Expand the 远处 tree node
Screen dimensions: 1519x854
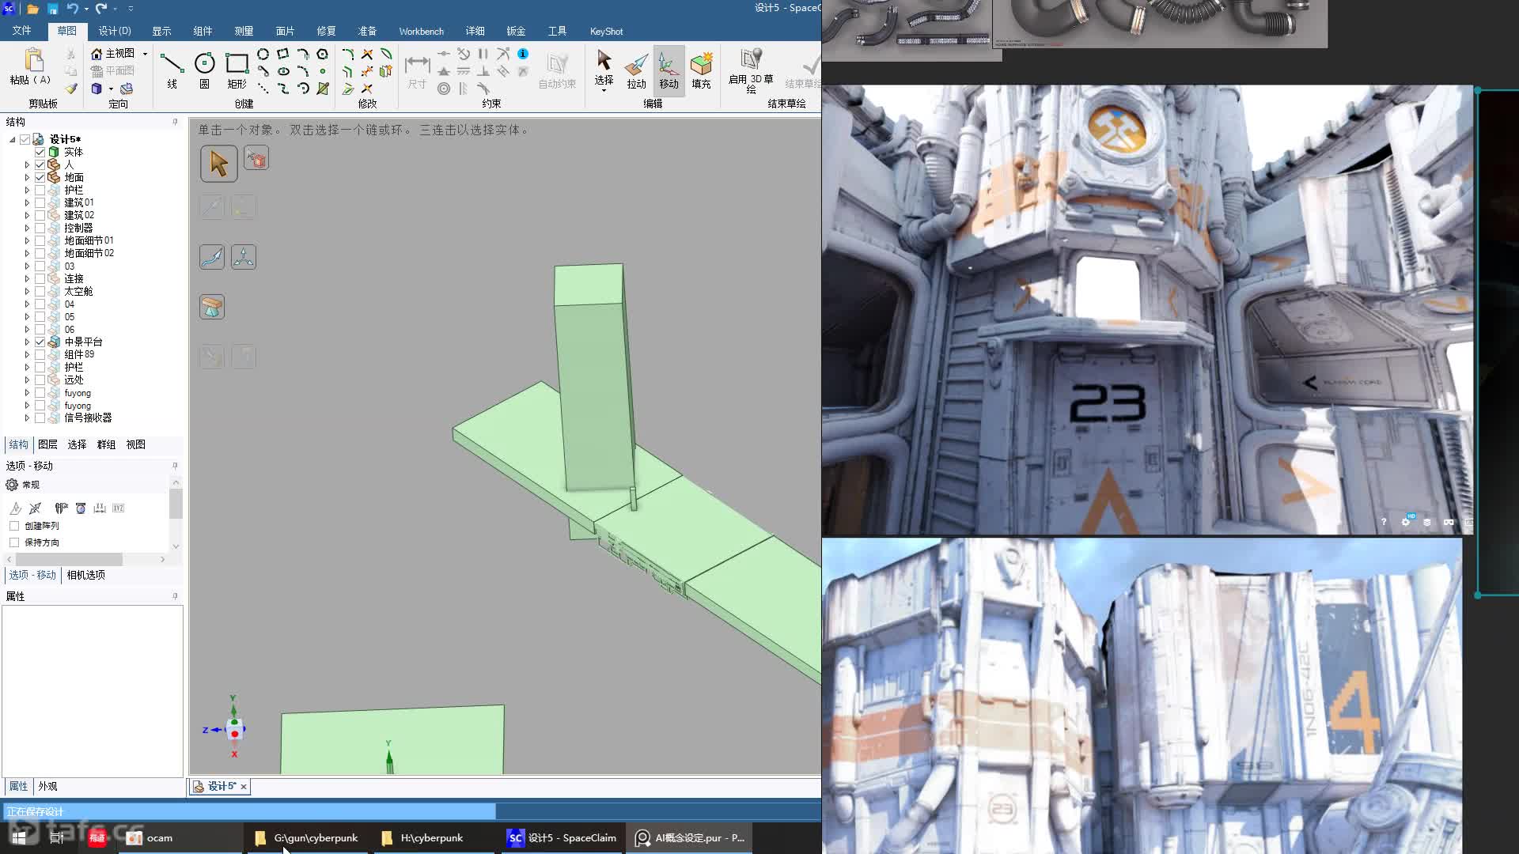(x=27, y=380)
